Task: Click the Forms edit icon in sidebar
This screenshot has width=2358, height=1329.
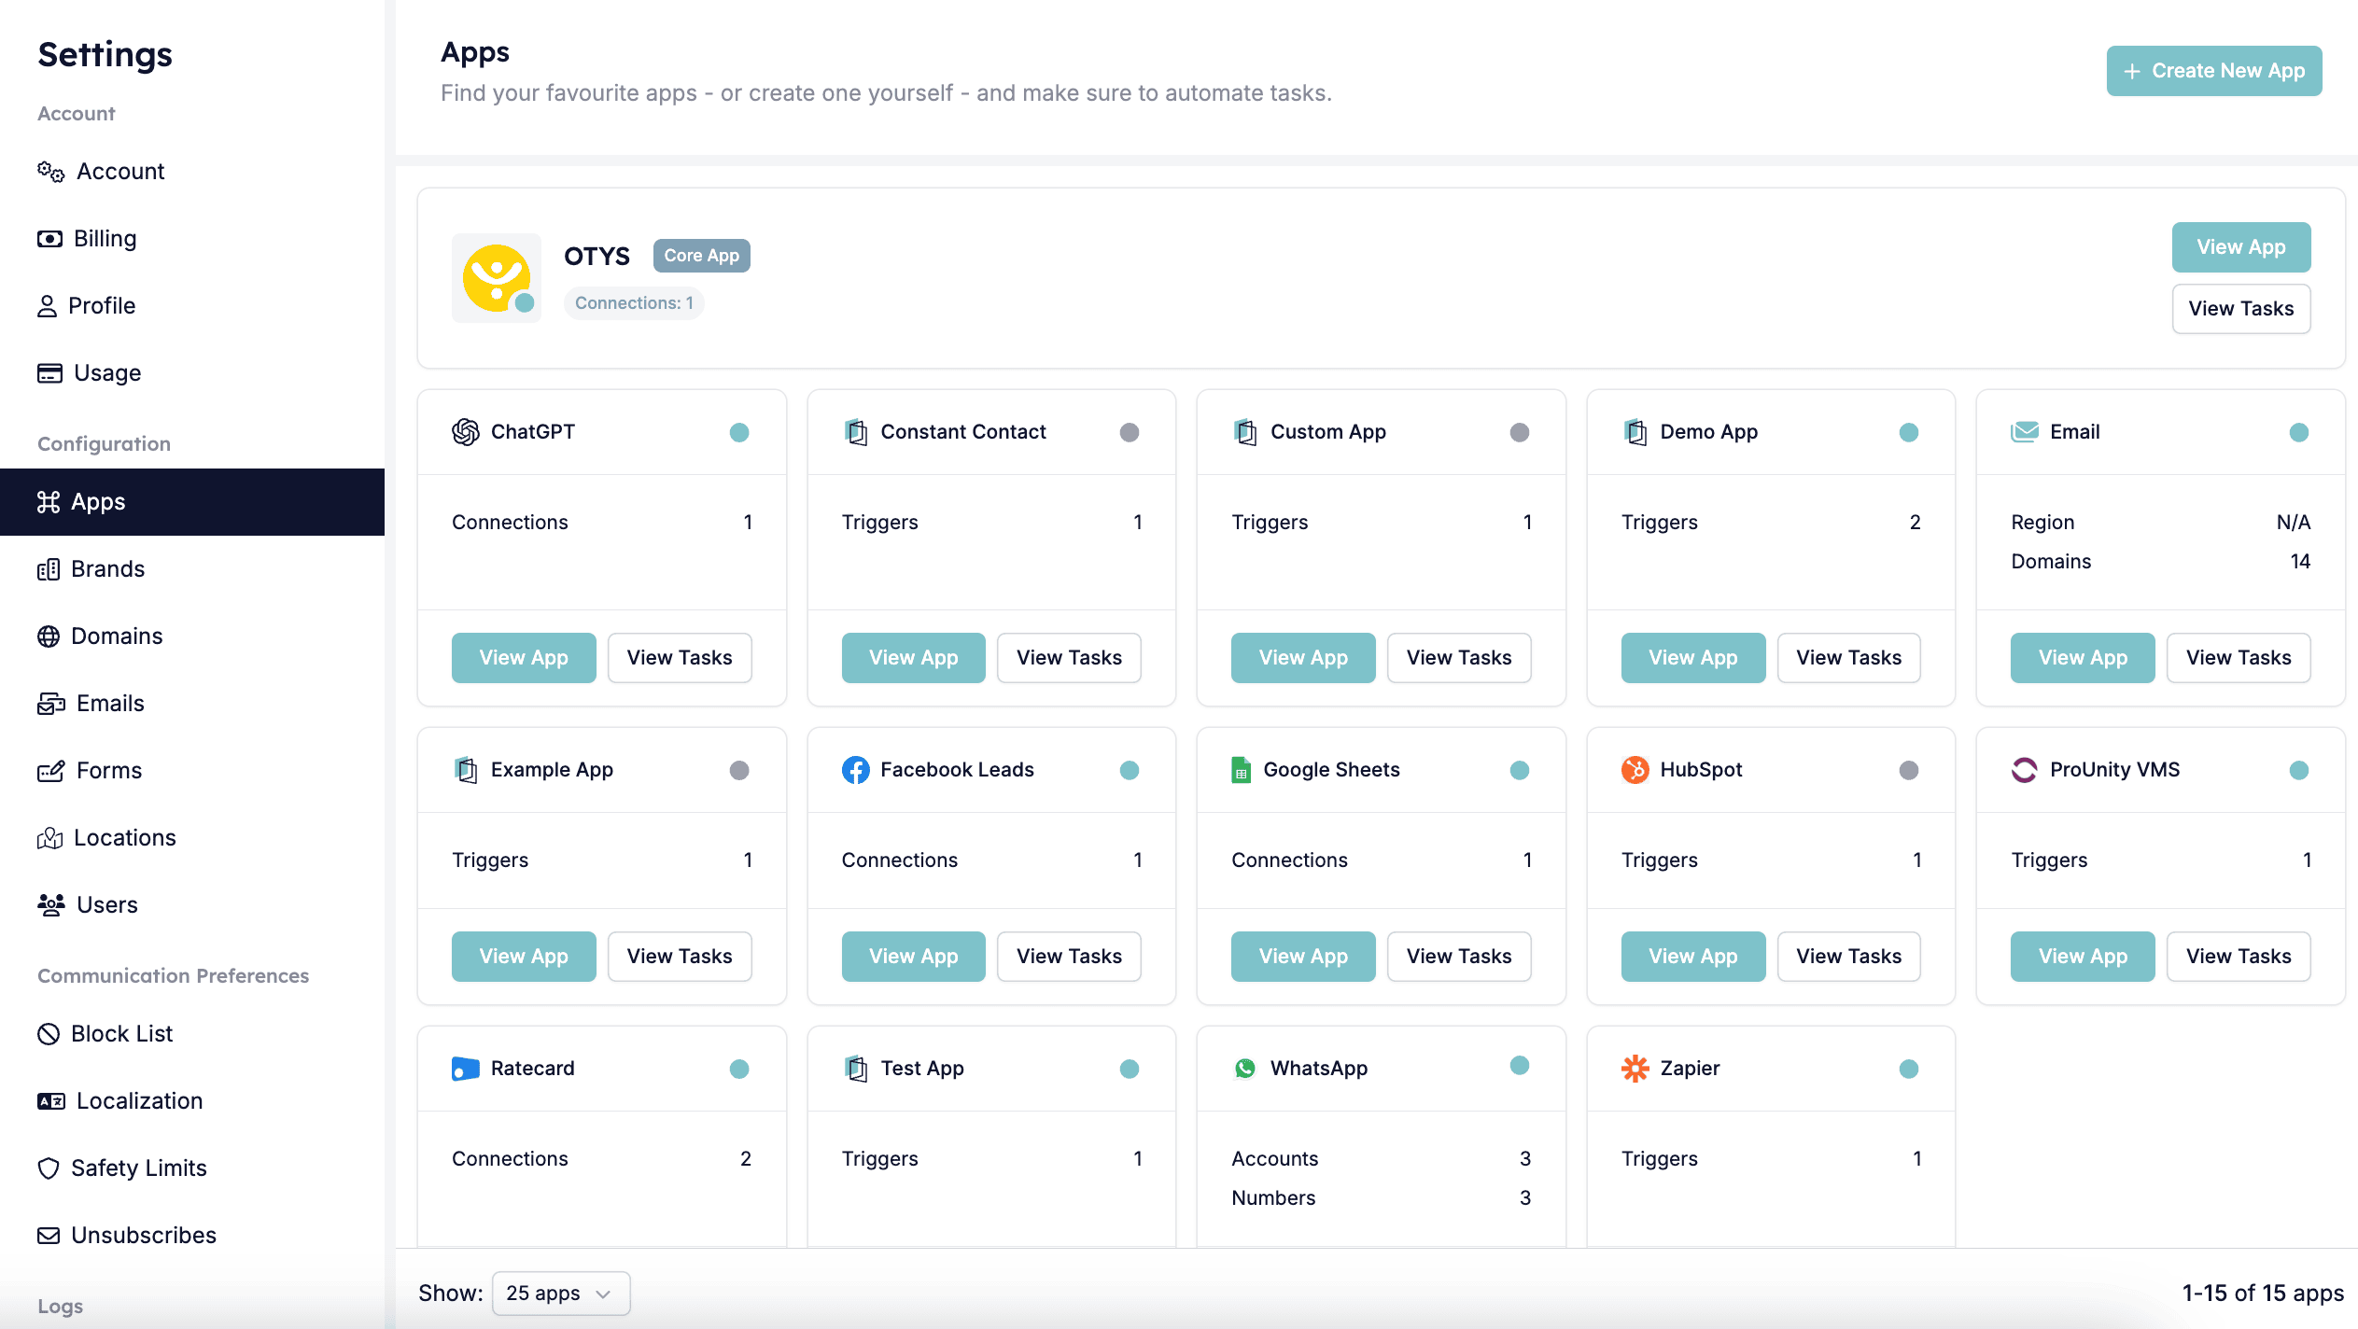Action: (x=50, y=771)
